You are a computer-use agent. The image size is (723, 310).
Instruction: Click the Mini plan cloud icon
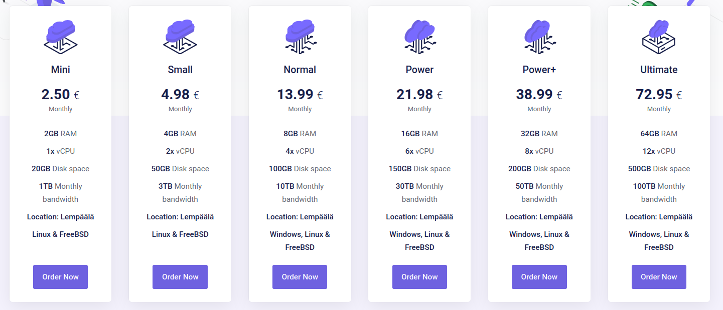click(x=60, y=36)
